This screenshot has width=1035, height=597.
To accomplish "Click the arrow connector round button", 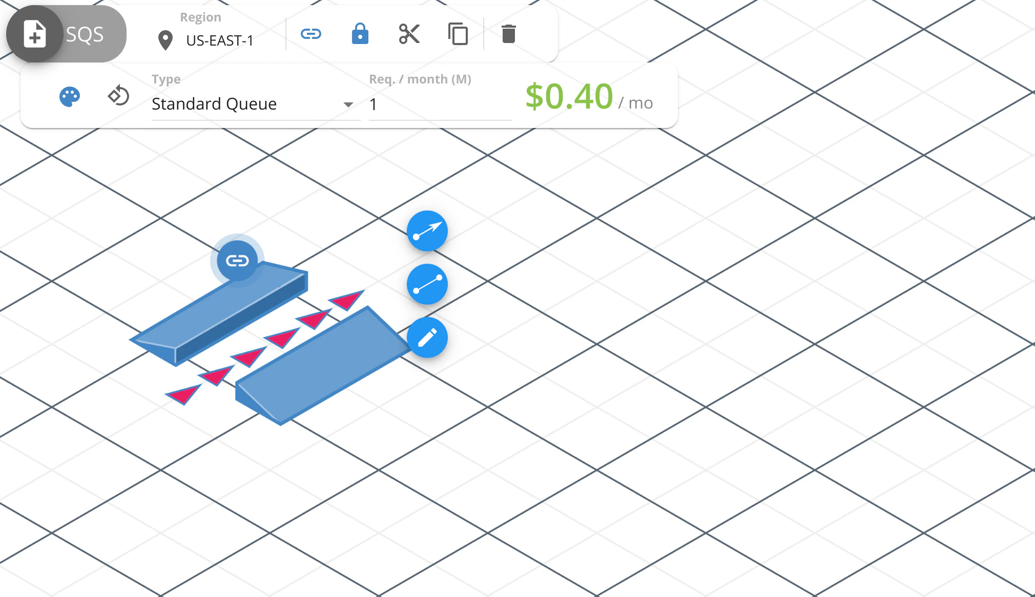I will (x=427, y=231).
